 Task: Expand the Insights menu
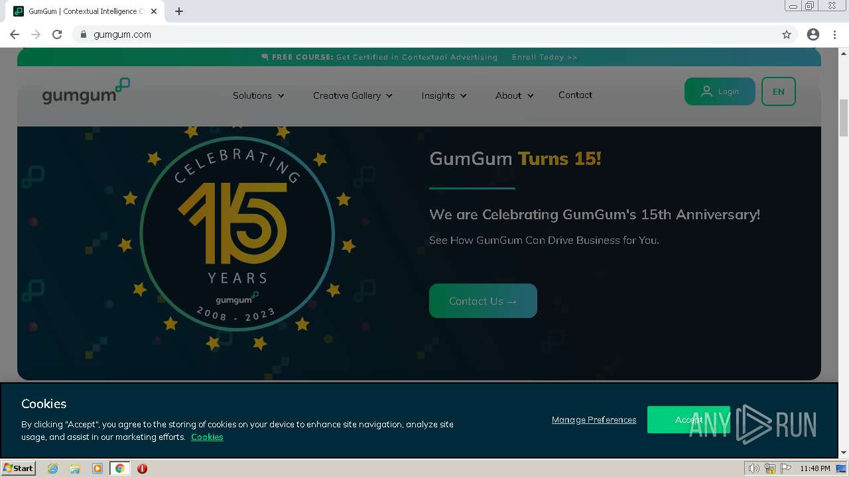click(444, 95)
